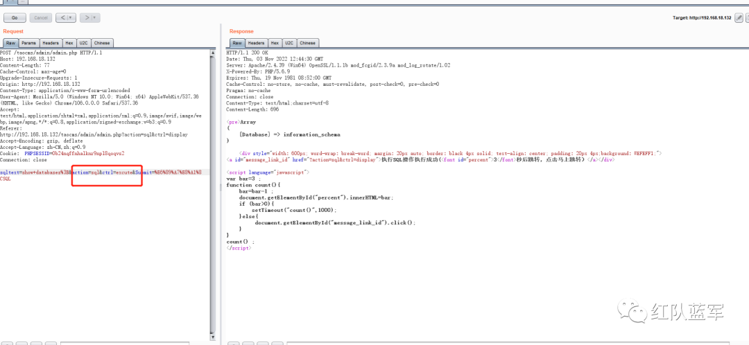The width and height of the screenshot is (749, 345).
Task: Click the Date: Thu, 03 Nov 2022 header
Action: coord(275,59)
